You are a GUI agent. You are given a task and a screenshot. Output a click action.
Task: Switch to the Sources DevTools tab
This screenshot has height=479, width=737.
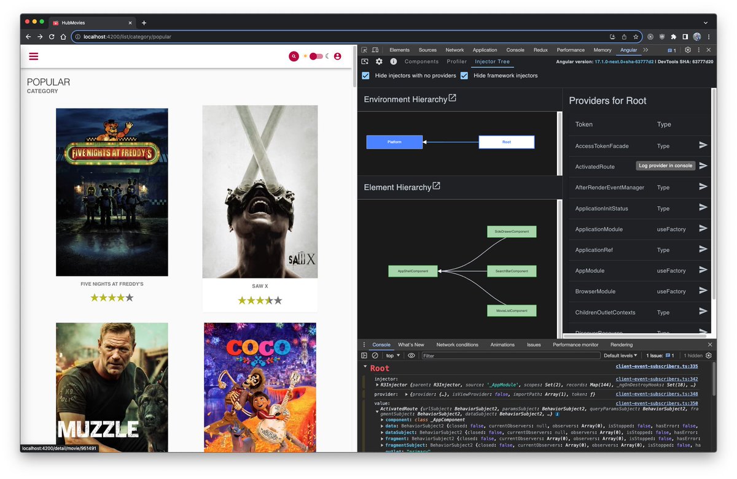(427, 50)
